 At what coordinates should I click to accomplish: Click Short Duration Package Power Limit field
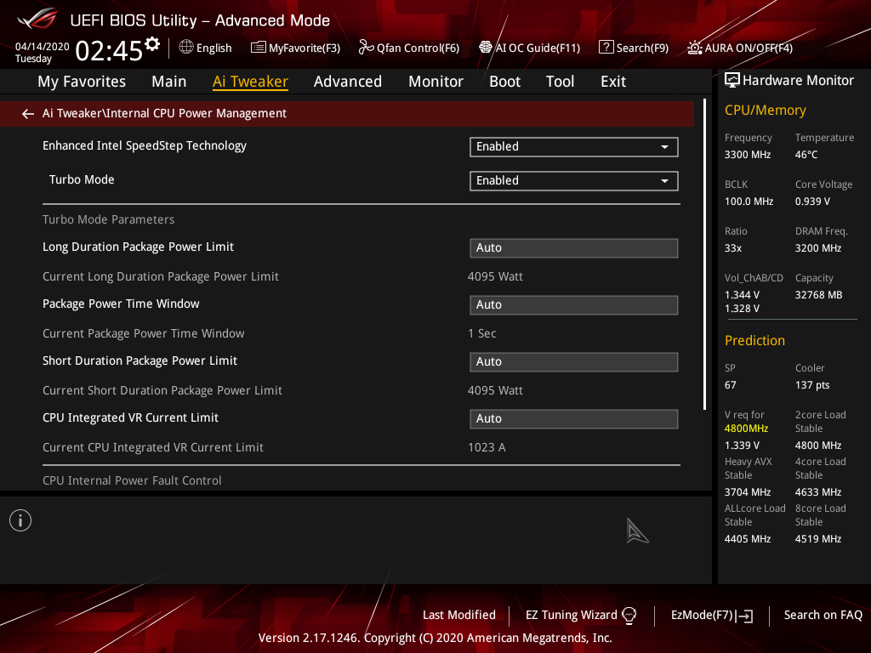click(574, 362)
